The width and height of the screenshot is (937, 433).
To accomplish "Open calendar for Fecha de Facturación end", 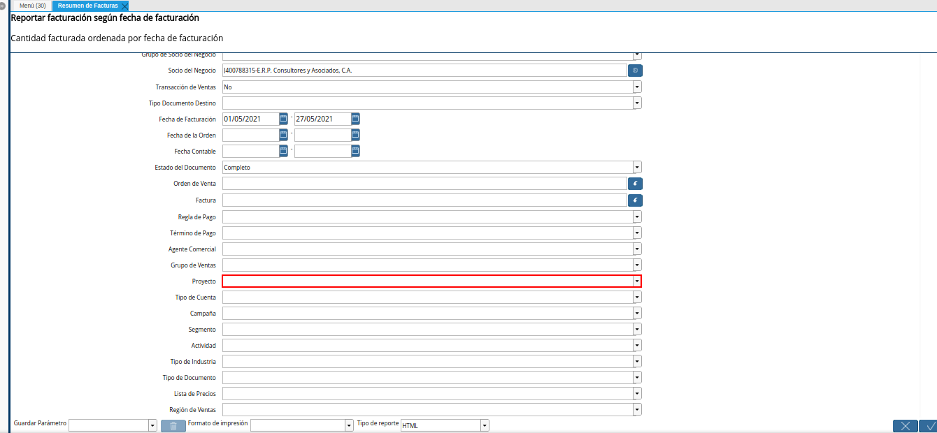I will (x=355, y=119).
